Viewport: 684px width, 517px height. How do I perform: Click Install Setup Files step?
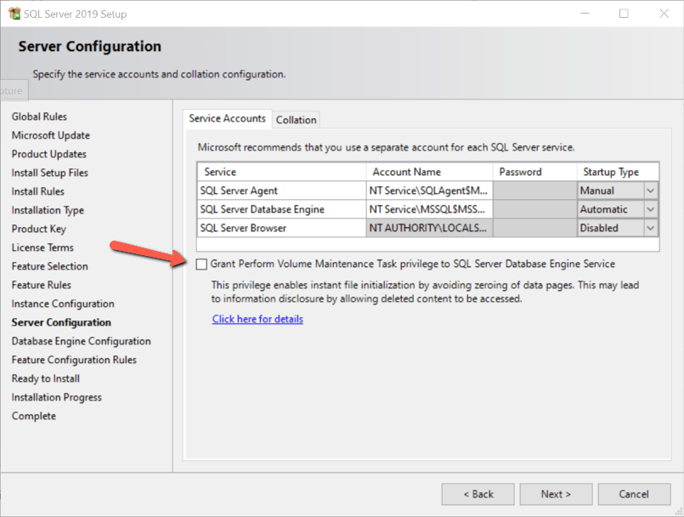pyautogui.click(x=50, y=173)
